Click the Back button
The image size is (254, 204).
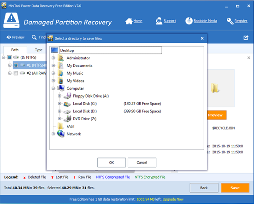point(204,188)
